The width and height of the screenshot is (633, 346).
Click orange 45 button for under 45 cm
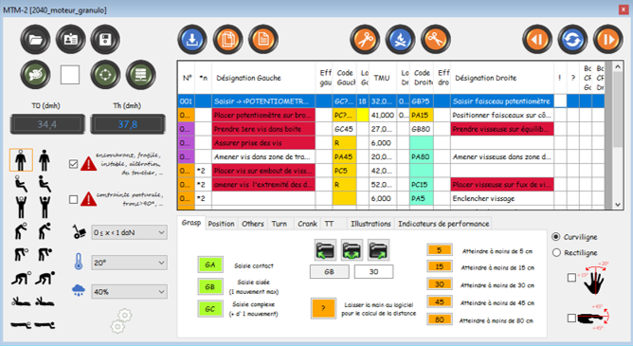440,301
